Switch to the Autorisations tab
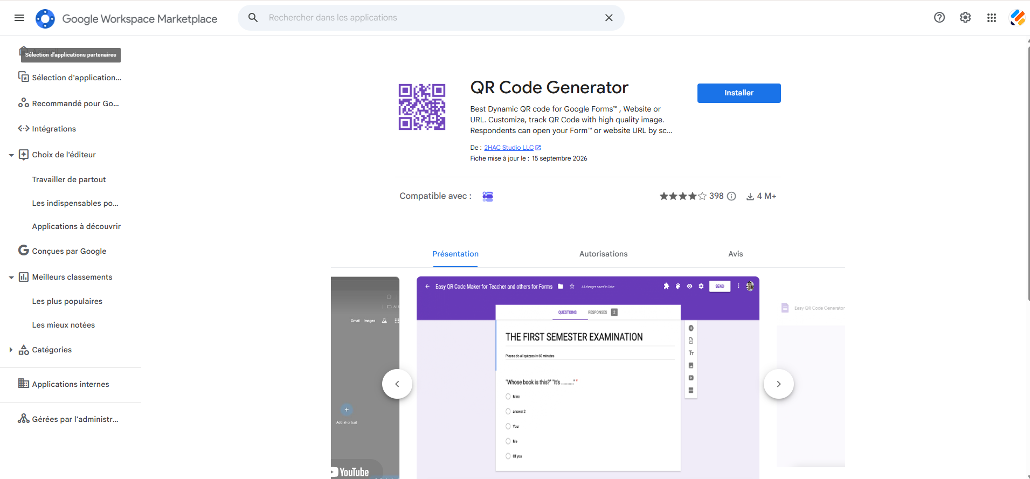The height and width of the screenshot is (479, 1030). [603, 254]
